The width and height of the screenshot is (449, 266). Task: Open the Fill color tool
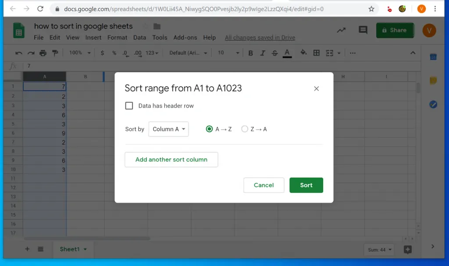click(x=303, y=52)
